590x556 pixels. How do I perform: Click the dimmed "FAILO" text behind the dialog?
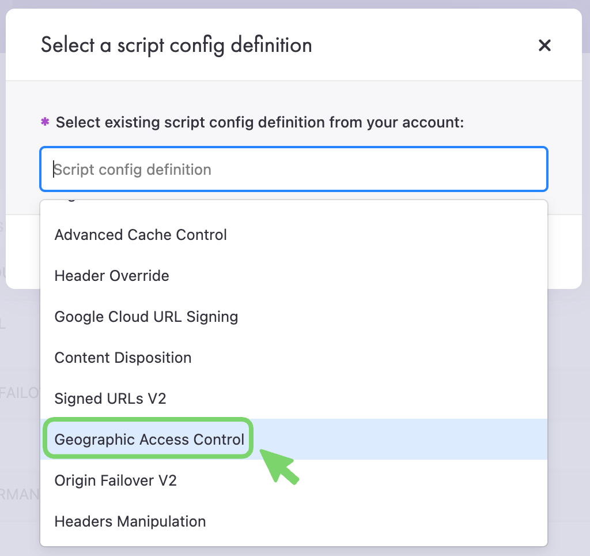(x=20, y=393)
